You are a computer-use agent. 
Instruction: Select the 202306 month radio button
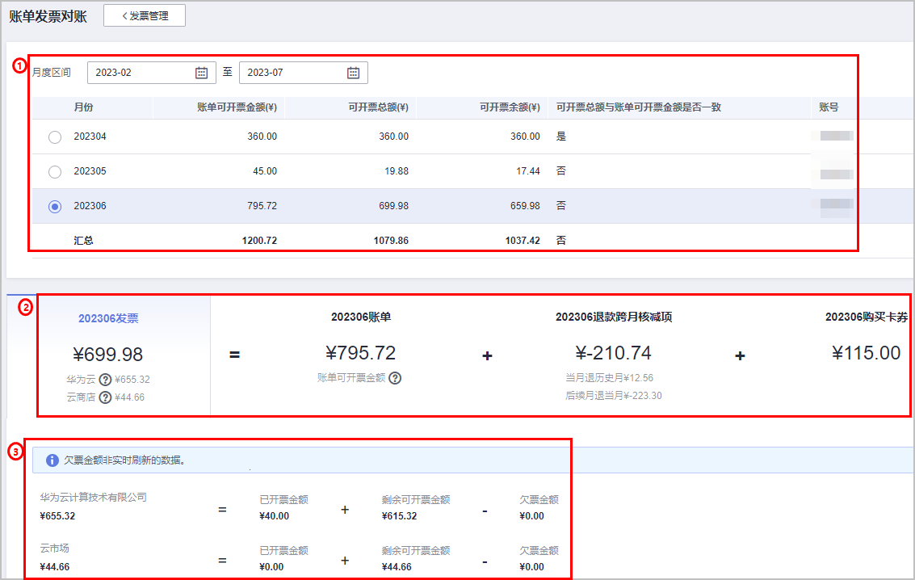[55, 207]
